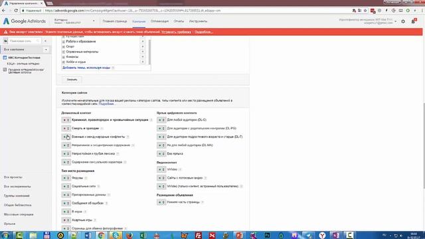Toggle exclusion for Сообщения об ошибках
This screenshot has height=239, width=425.
66,203
